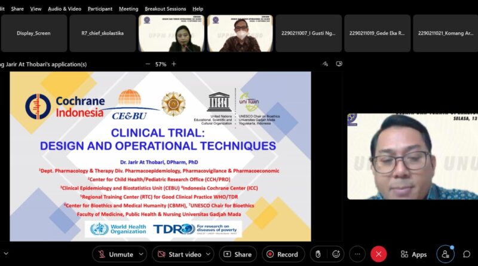Start video from the toolbar
Viewport: 478px width, 266px height.
(x=180, y=254)
